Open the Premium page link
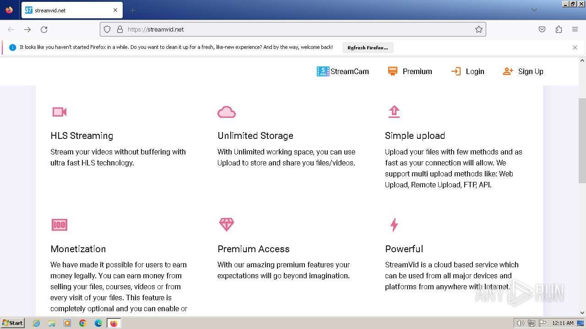Viewport: 586px width, 329px height. click(410, 71)
